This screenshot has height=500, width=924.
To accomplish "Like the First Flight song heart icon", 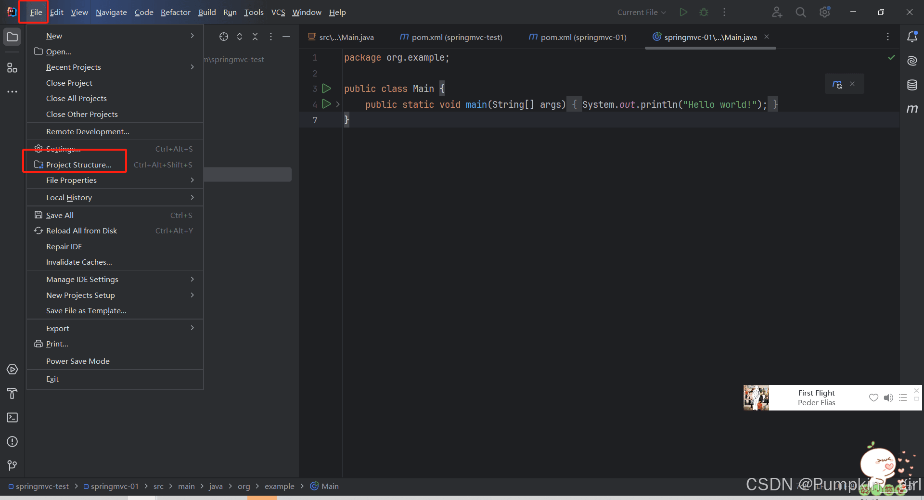I will pos(873,397).
